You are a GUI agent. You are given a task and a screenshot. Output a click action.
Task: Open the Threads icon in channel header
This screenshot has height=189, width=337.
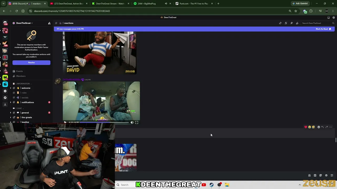click(x=280, y=23)
